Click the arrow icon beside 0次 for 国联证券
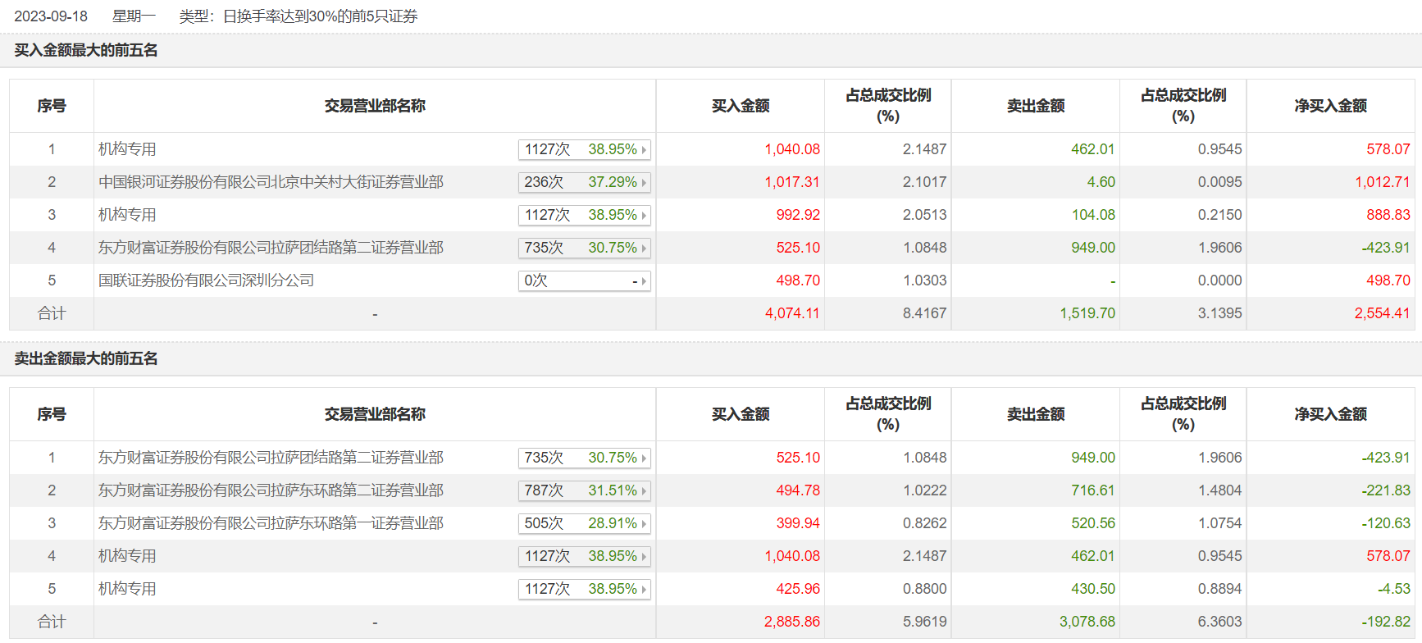 point(644,281)
